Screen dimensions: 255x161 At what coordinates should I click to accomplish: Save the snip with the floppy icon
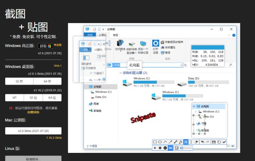[214, 142]
